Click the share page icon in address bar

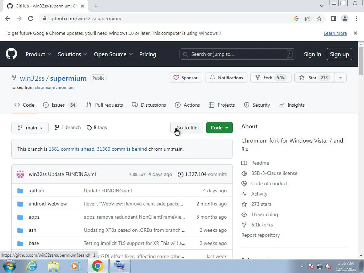point(308,18)
